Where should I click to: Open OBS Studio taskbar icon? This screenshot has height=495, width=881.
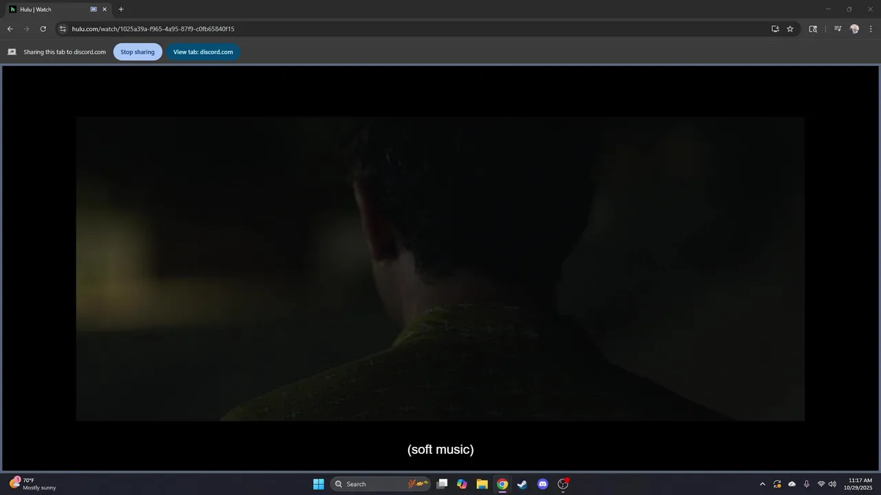(x=563, y=484)
